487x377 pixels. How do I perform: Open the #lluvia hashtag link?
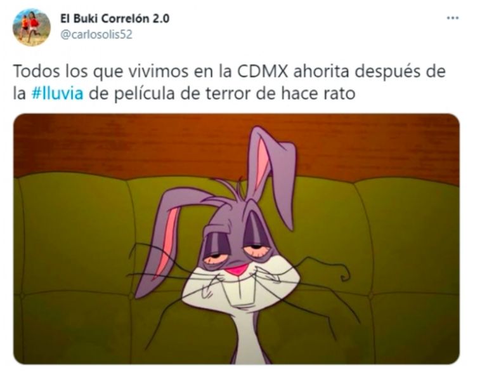point(58,93)
